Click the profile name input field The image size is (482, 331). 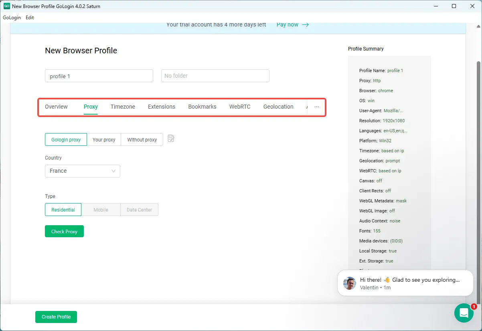(x=99, y=76)
